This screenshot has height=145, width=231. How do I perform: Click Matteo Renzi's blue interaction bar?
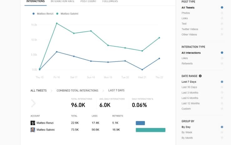pyautogui.click(x=140, y=123)
